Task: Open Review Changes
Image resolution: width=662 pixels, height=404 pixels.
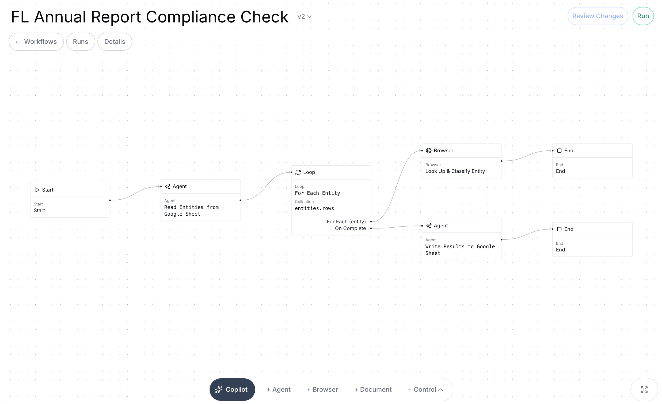Action: (598, 16)
